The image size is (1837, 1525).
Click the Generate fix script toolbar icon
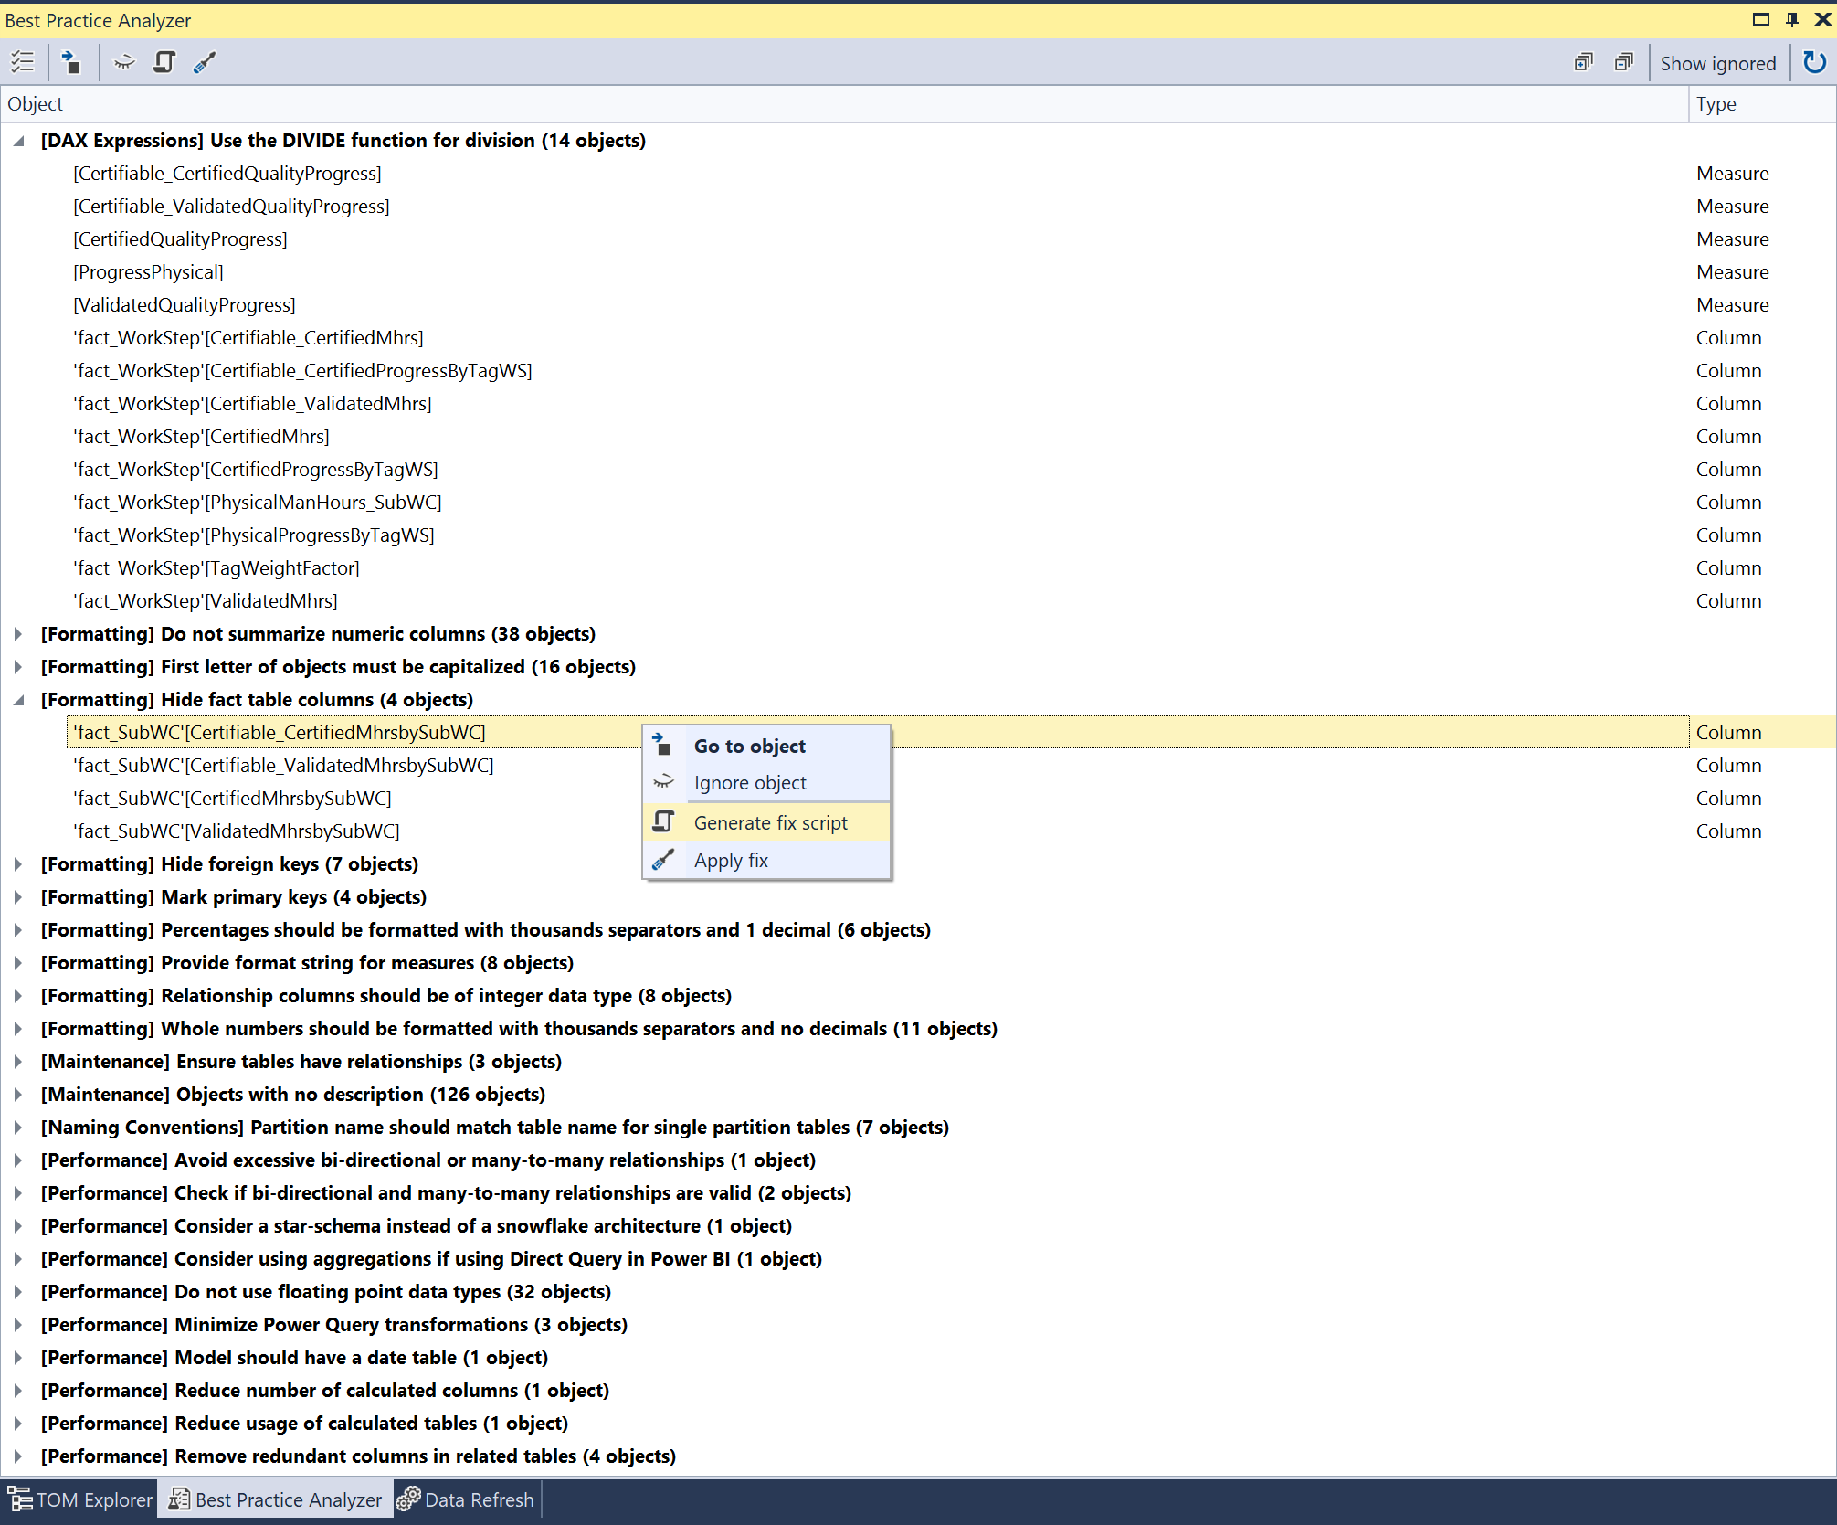click(164, 62)
